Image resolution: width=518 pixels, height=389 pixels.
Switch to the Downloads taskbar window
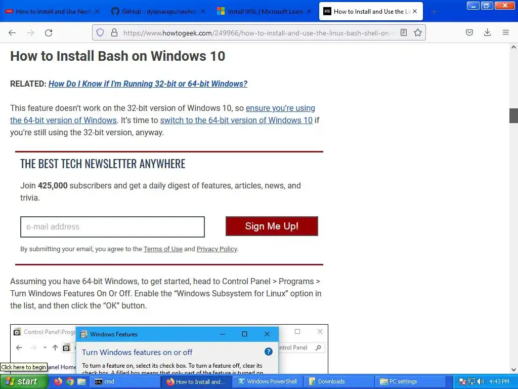click(x=338, y=381)
